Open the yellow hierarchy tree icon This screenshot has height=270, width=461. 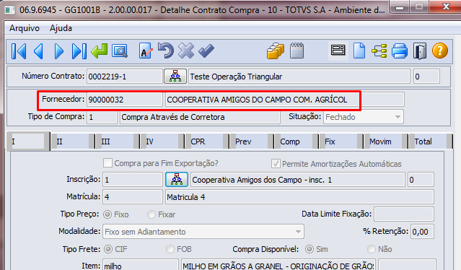point(379,51)
